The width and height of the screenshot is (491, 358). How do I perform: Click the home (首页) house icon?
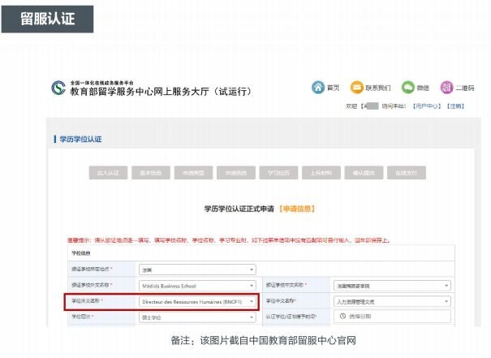coord(318,88)
